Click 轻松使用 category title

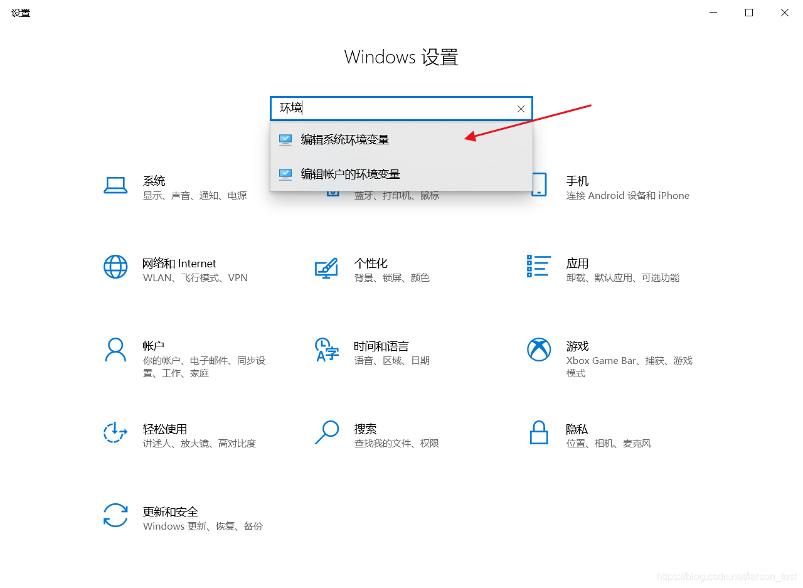click(165, 429)
